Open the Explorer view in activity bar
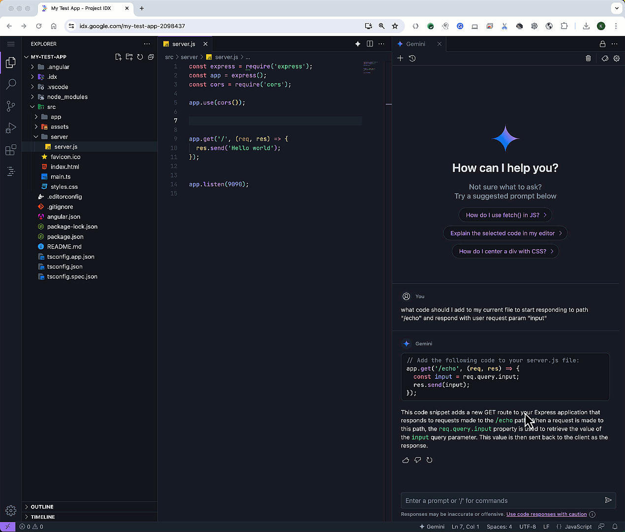625x532 pixels. tap(11, 62)
